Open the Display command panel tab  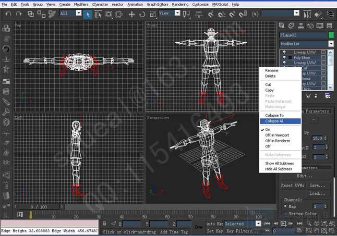tap(320, 26)
